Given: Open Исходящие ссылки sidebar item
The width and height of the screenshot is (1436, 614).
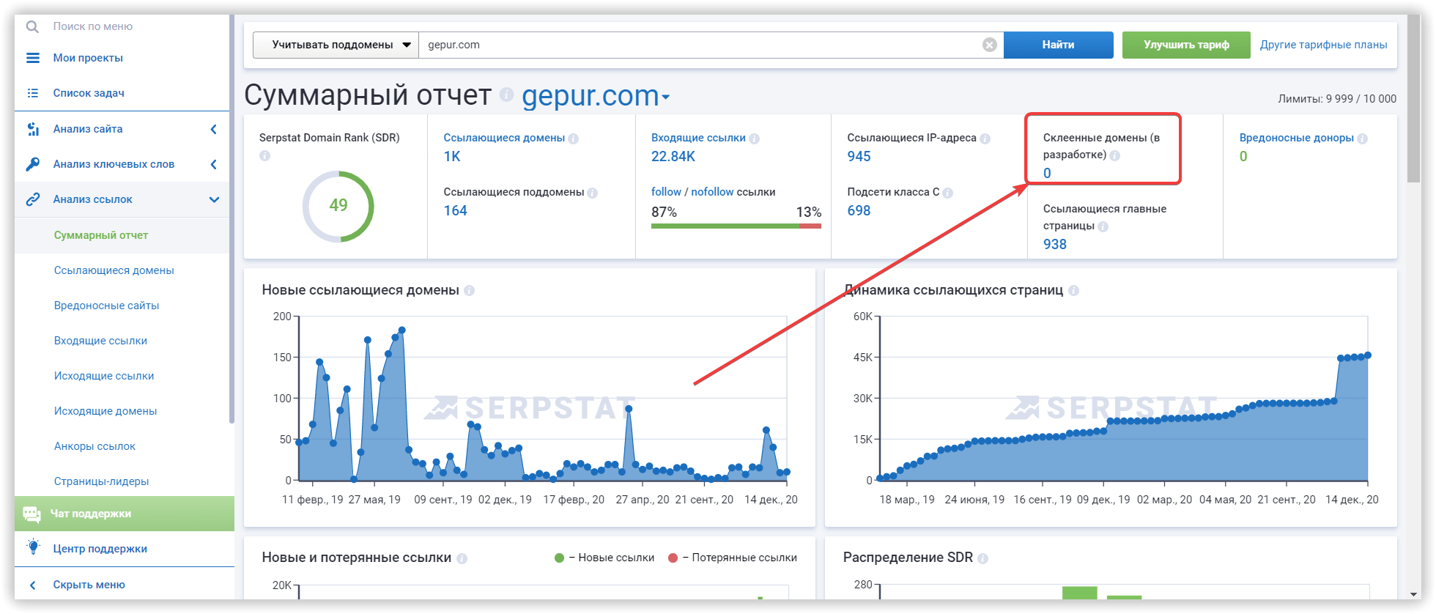Looking at the screenshot, I should tap(104, 376).
